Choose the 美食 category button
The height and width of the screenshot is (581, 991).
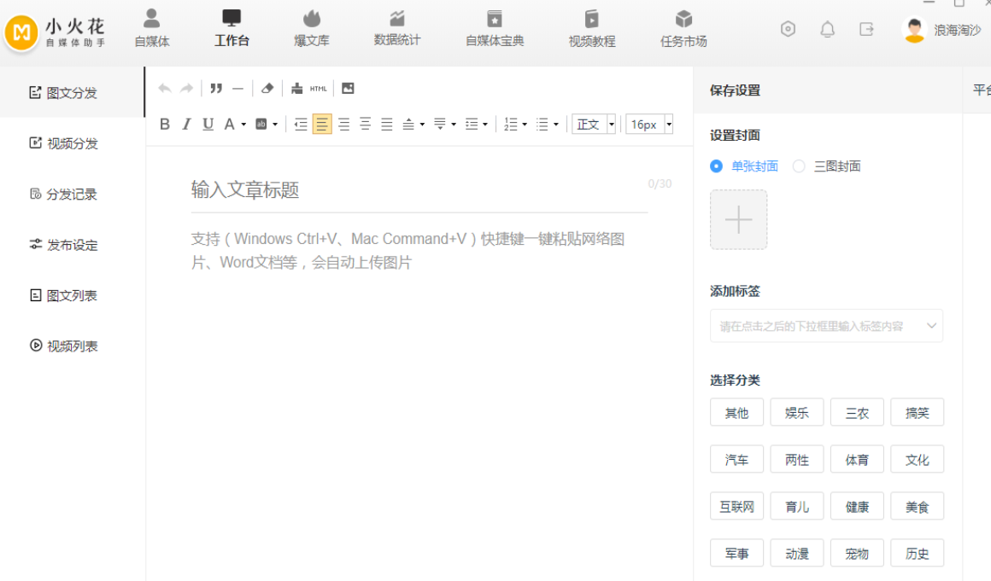tap(917, 507)
